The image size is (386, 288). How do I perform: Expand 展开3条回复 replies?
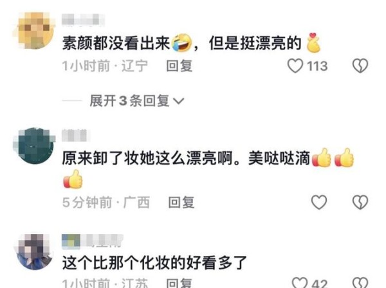tap(137, 101)
